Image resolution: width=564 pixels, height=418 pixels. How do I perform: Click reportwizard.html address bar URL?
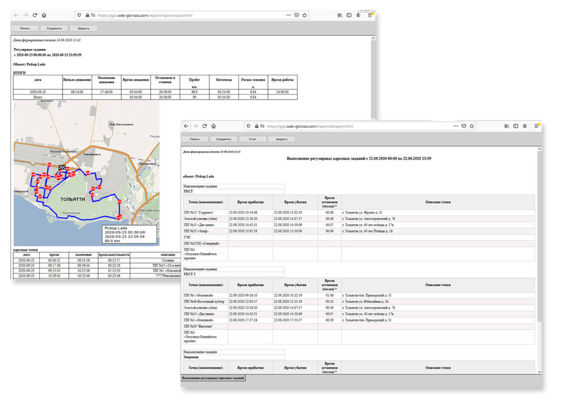(x=145, y=15)
